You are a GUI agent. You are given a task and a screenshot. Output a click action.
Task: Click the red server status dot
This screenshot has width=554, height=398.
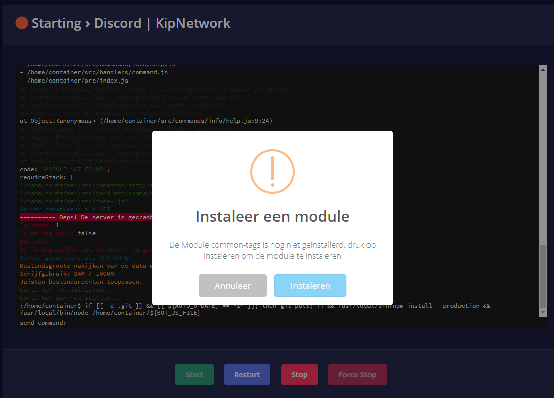(22, 23)
